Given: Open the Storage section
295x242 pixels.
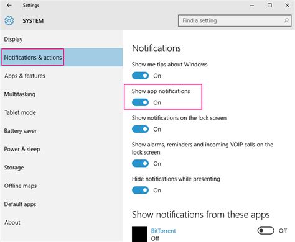Looking at the screenshot, I should [62, 168].
